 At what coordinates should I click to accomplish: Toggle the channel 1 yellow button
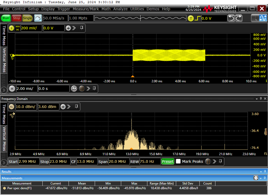pos(12,28)
